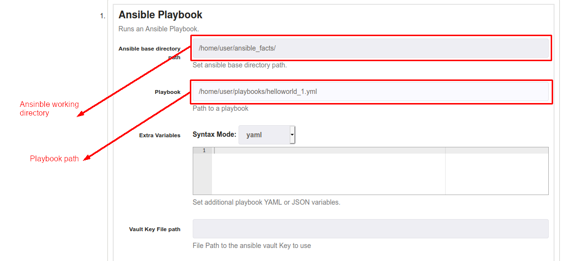Image resolution: width=569 pixels, height=261 pixels.
Task: Click the 'Syntax Mode:' label text
Action: 214,134
